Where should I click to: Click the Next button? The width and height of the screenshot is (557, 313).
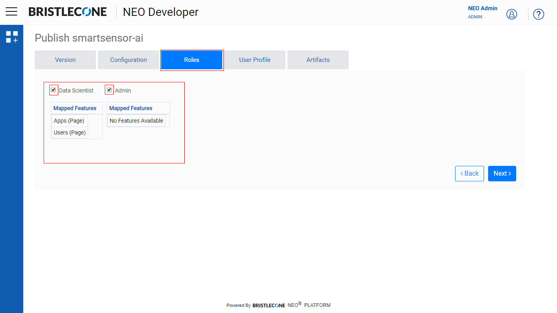point(502,174)
